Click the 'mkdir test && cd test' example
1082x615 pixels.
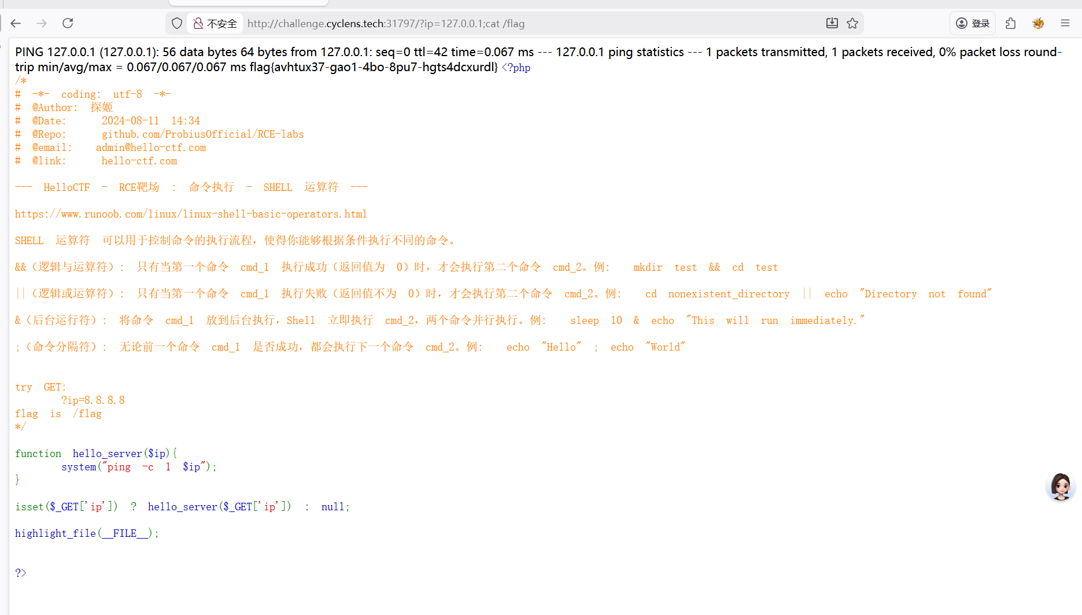coord(706,267)
